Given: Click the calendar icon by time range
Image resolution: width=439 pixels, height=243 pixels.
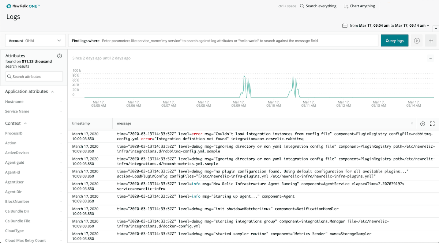Looking at the screenshot, I should point(345,26).
